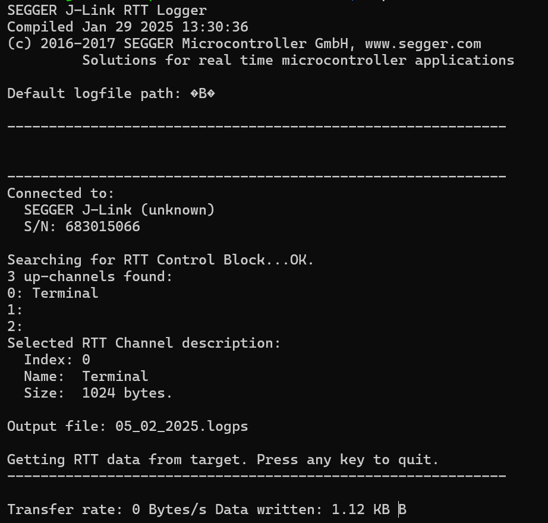Click 'Selected RTT Channel description:' heading
Image resolution: width=548 pixels, height=523 pixels.
tap(144, 344)
